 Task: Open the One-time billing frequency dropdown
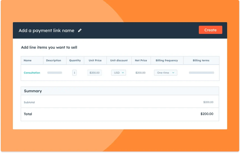click(x=165, y=73)
